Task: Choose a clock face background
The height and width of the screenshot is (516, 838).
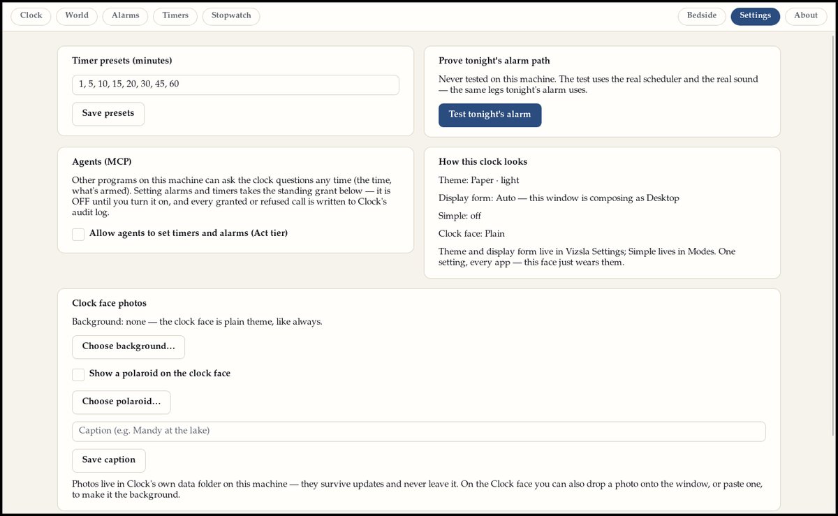Action: coord(128,347)
